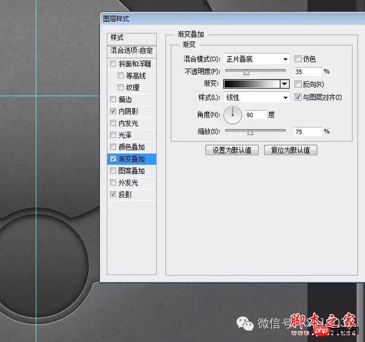Select the 颜色叠加 list entry
The width and height of the screenshot is (365, 342).
132,147
